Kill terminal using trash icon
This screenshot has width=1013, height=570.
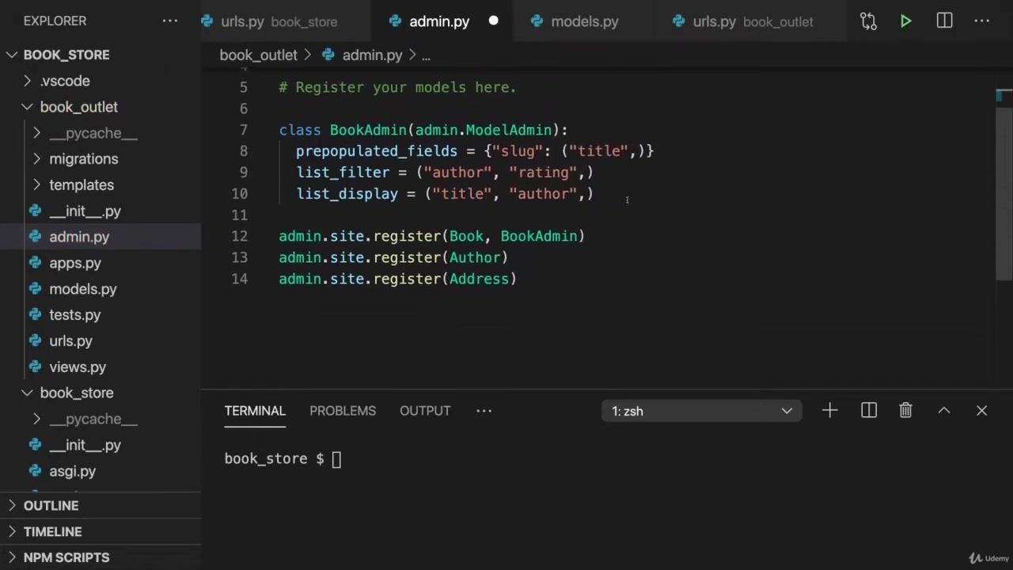pyautogui.click(x=905, y=410)
